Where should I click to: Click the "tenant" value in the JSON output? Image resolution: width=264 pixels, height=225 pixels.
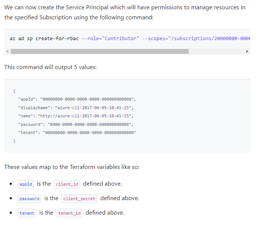pyautogui.click(x=89, y=133)
